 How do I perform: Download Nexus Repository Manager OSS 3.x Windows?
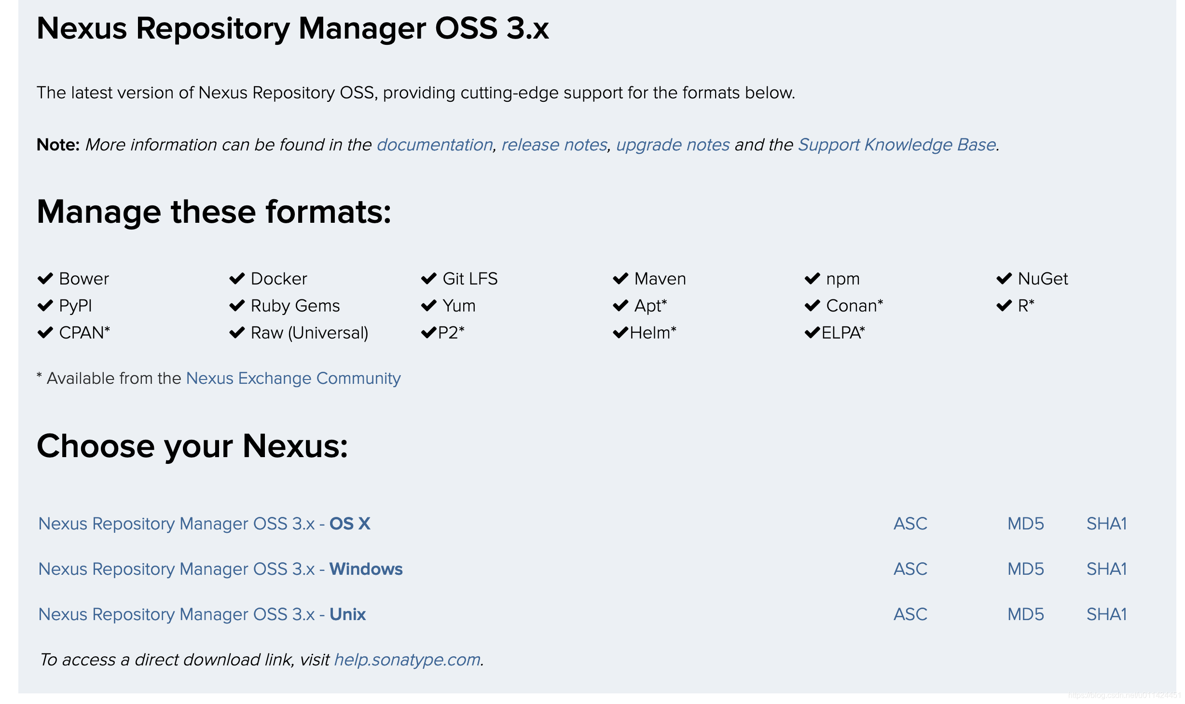point(220,569)
